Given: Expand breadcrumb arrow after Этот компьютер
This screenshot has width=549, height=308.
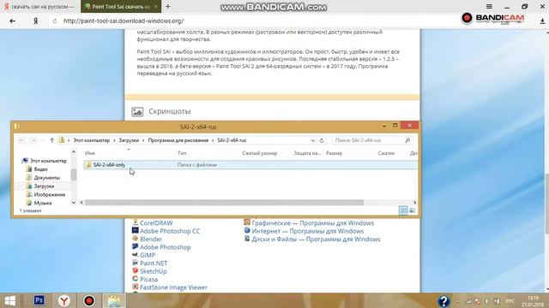Looking at the screenshot, I should coord(114,140).
